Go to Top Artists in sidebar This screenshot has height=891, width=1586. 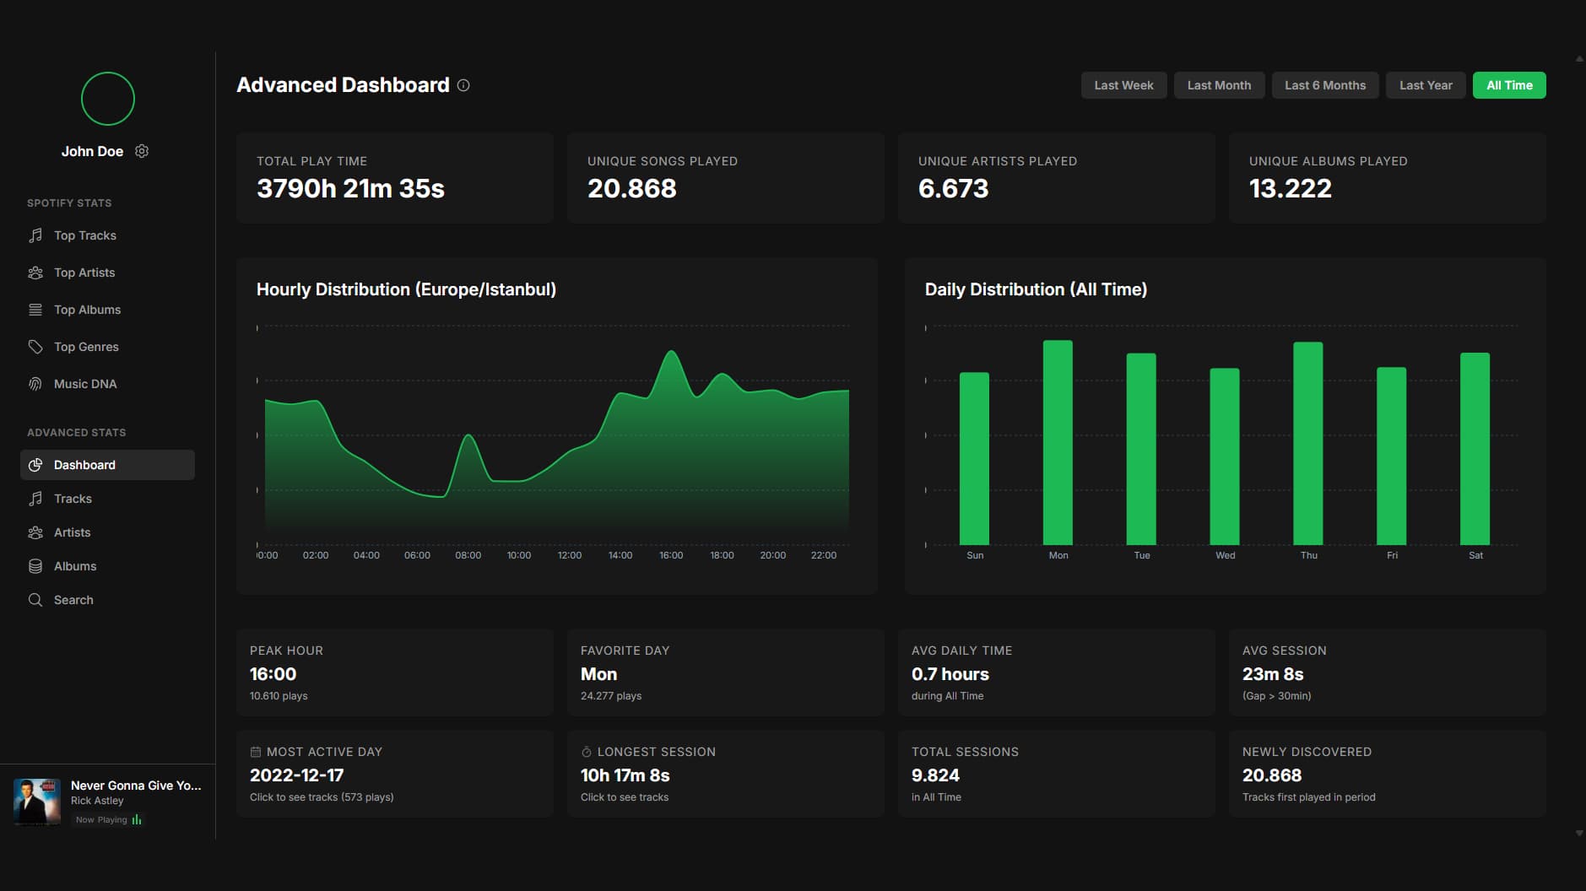(x=84, y=273)
